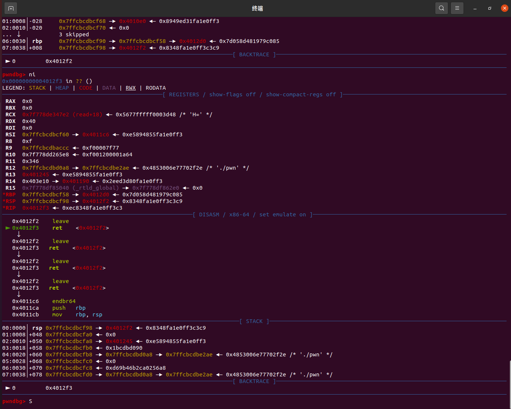Click the R14 value 0x403e10
Image resolution: width=511 pixels, height=409 pixels.
click(x=36, y=181)
